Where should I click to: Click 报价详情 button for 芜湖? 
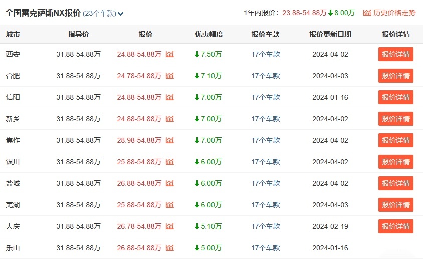396,205
